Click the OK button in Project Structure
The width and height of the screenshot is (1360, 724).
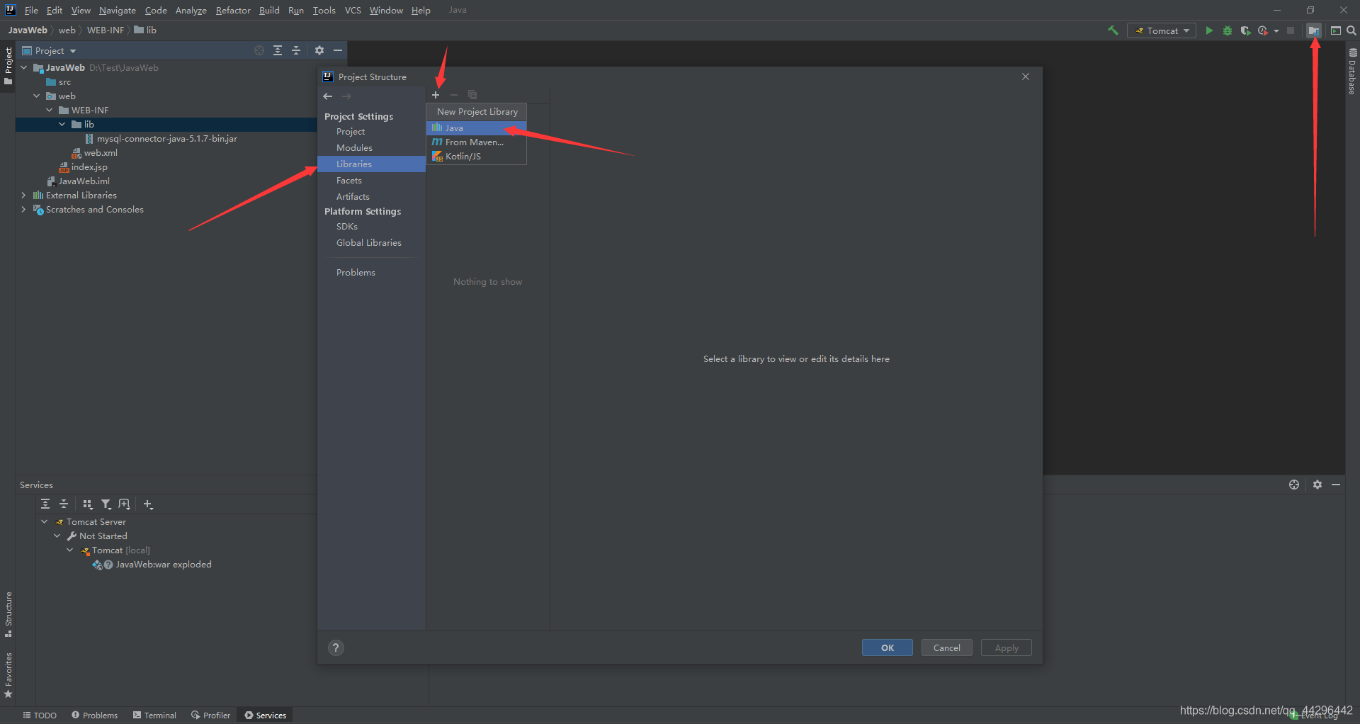click(x=888, y=648)
